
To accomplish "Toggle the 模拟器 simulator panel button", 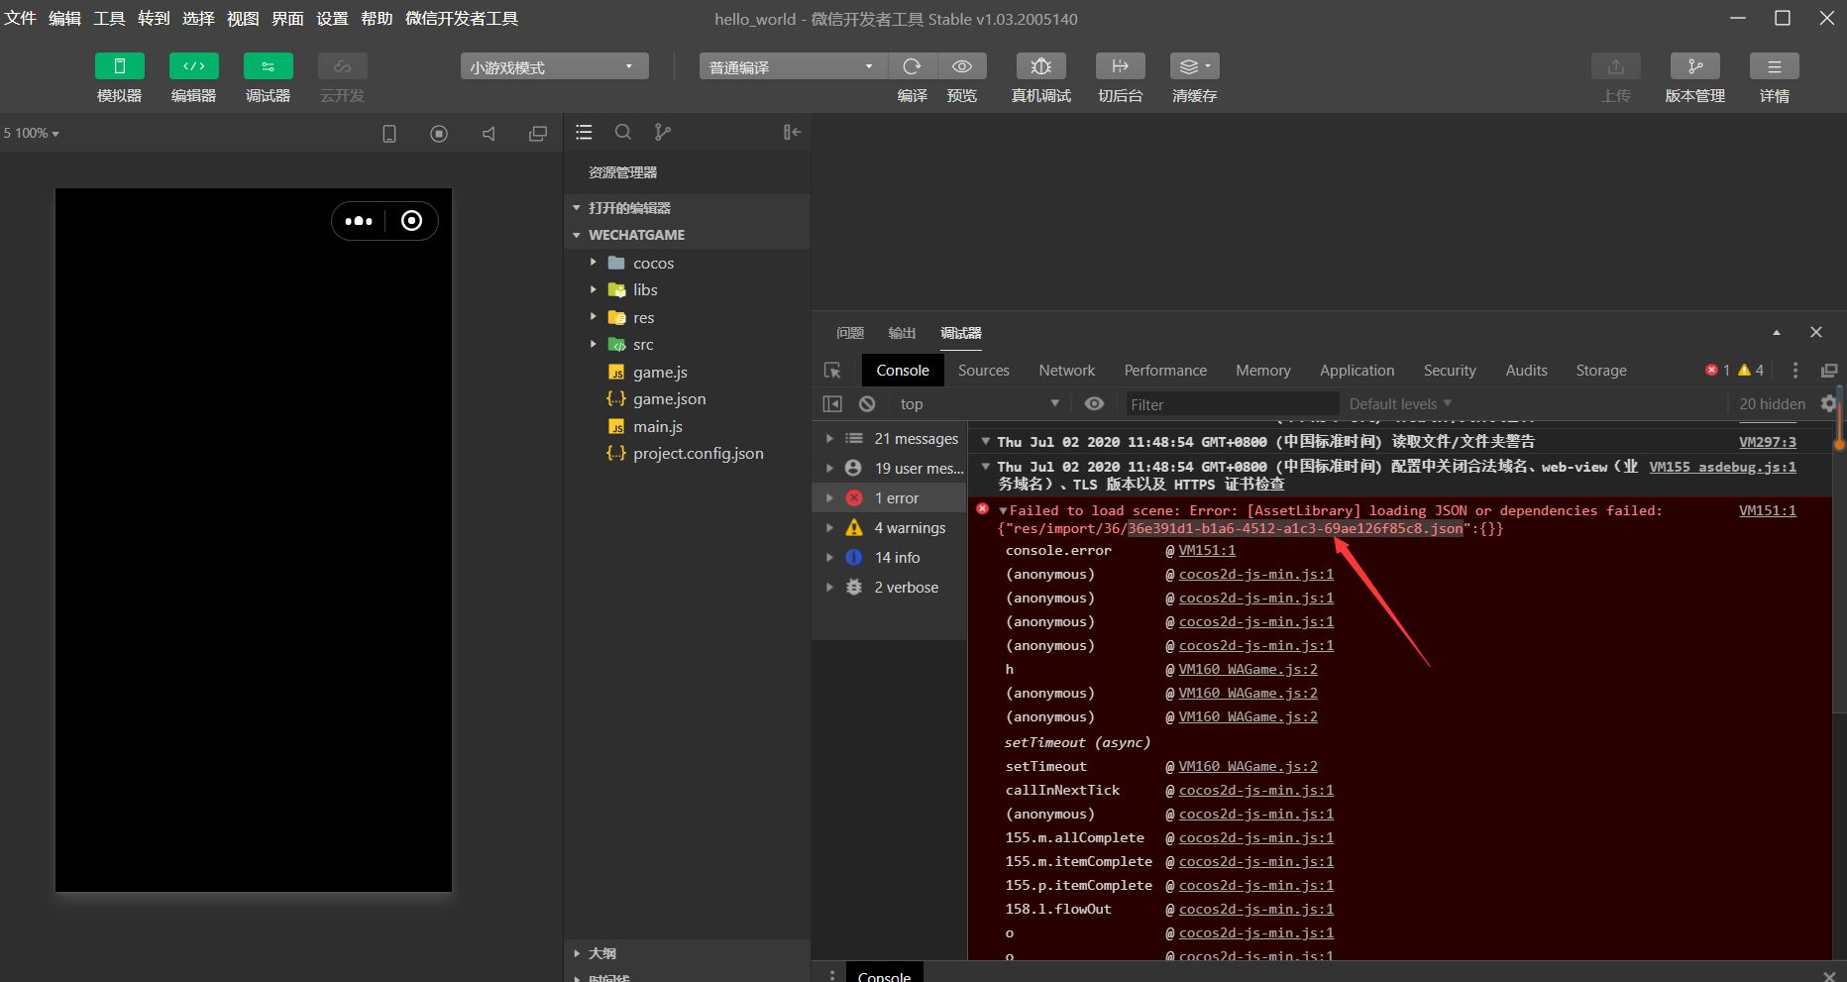I will point(119,66).
